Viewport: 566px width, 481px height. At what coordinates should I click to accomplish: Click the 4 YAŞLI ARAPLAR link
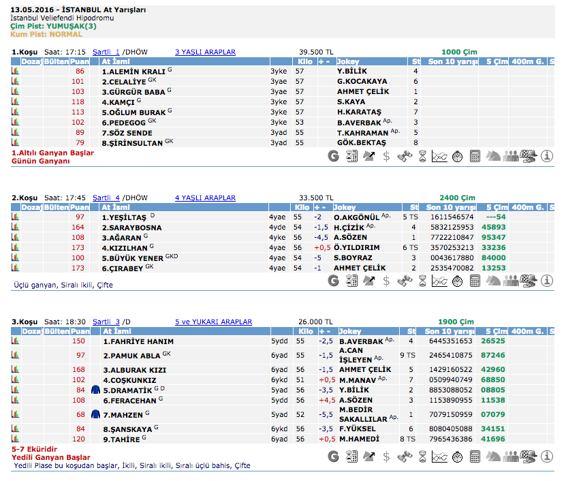click(x=205, y=198)
